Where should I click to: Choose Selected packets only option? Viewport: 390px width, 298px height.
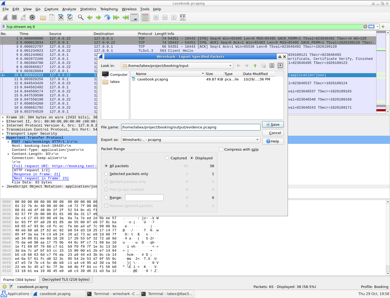click(106, 174)
